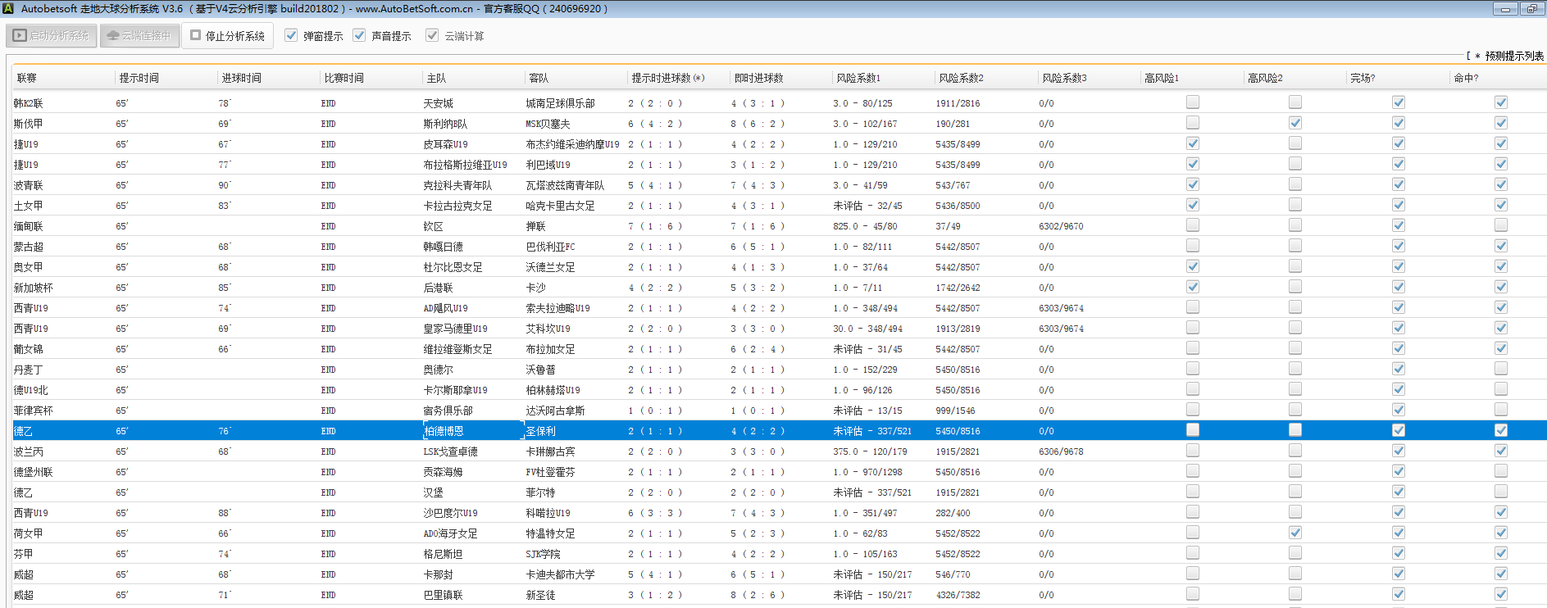Untick 完场? checkbox in the 后港联 row
This screenshot has width=1547, height=608.
[x=1398, y=287]
